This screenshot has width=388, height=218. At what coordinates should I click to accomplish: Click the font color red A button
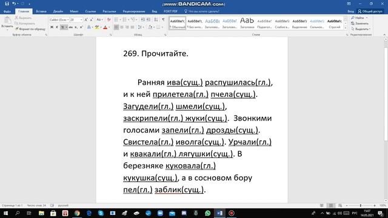[105, 27]
